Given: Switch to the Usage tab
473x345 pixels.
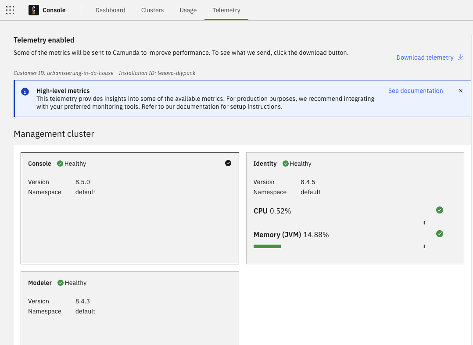Looking at the screenshot, I should (x=188, y=10).
